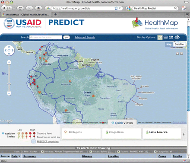This screenshot has width=190, height=163.
Task: Expand the Diseases filter dropdown
Action: (x=42, y=152)
